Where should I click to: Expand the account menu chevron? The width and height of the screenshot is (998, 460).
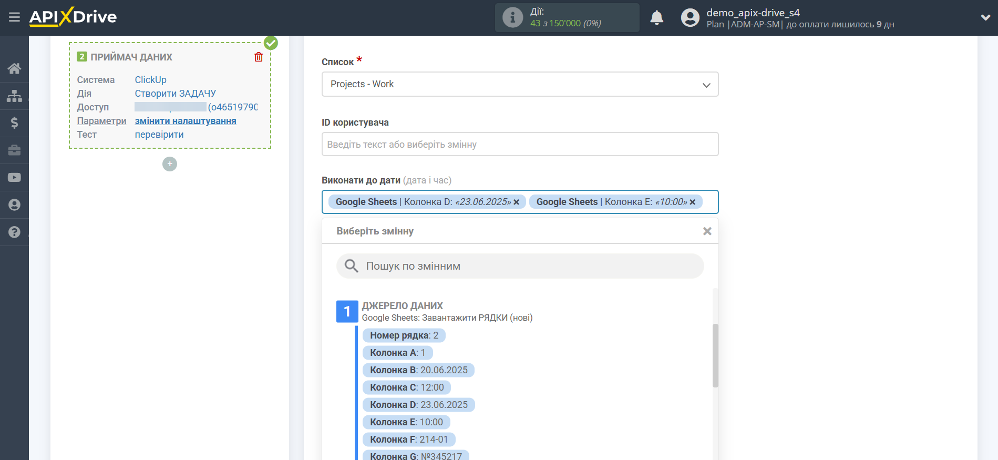tap(985, 17)
